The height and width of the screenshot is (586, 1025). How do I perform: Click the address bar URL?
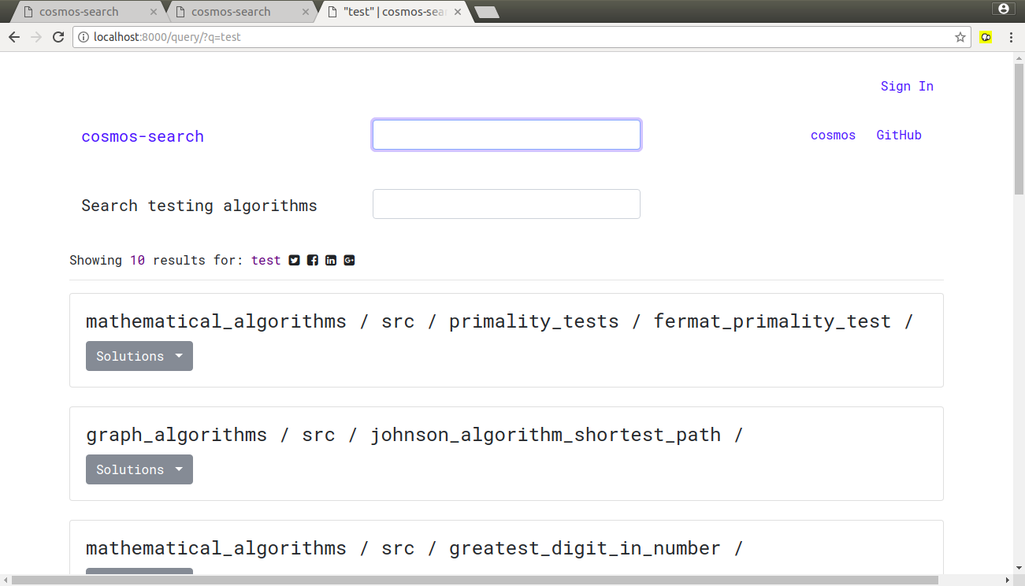(167, 37)
